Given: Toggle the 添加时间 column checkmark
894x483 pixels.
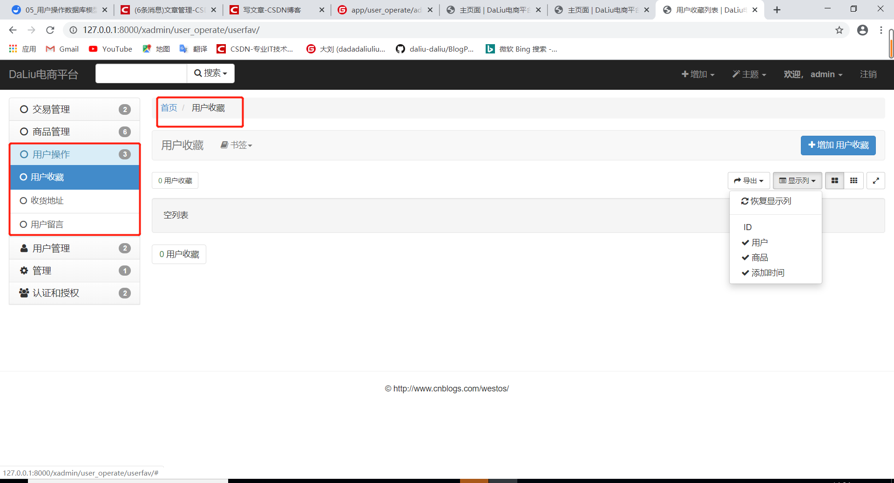Looking at the screenshot, I should pyautogui.click(x=776, y=273).
